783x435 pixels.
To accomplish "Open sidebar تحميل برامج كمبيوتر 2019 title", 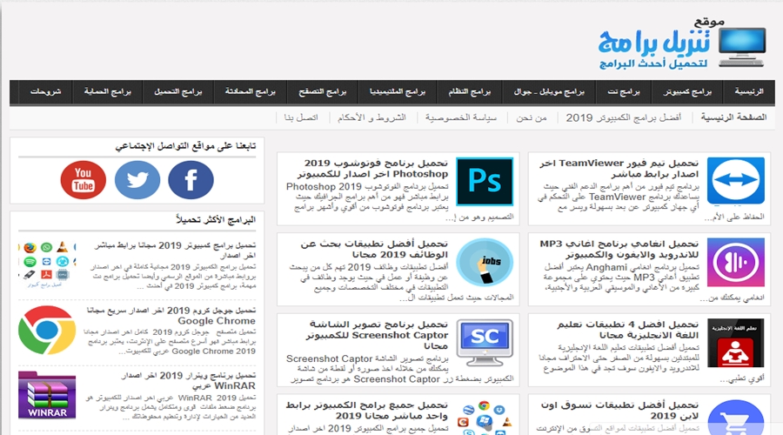I will pos(175,251).
